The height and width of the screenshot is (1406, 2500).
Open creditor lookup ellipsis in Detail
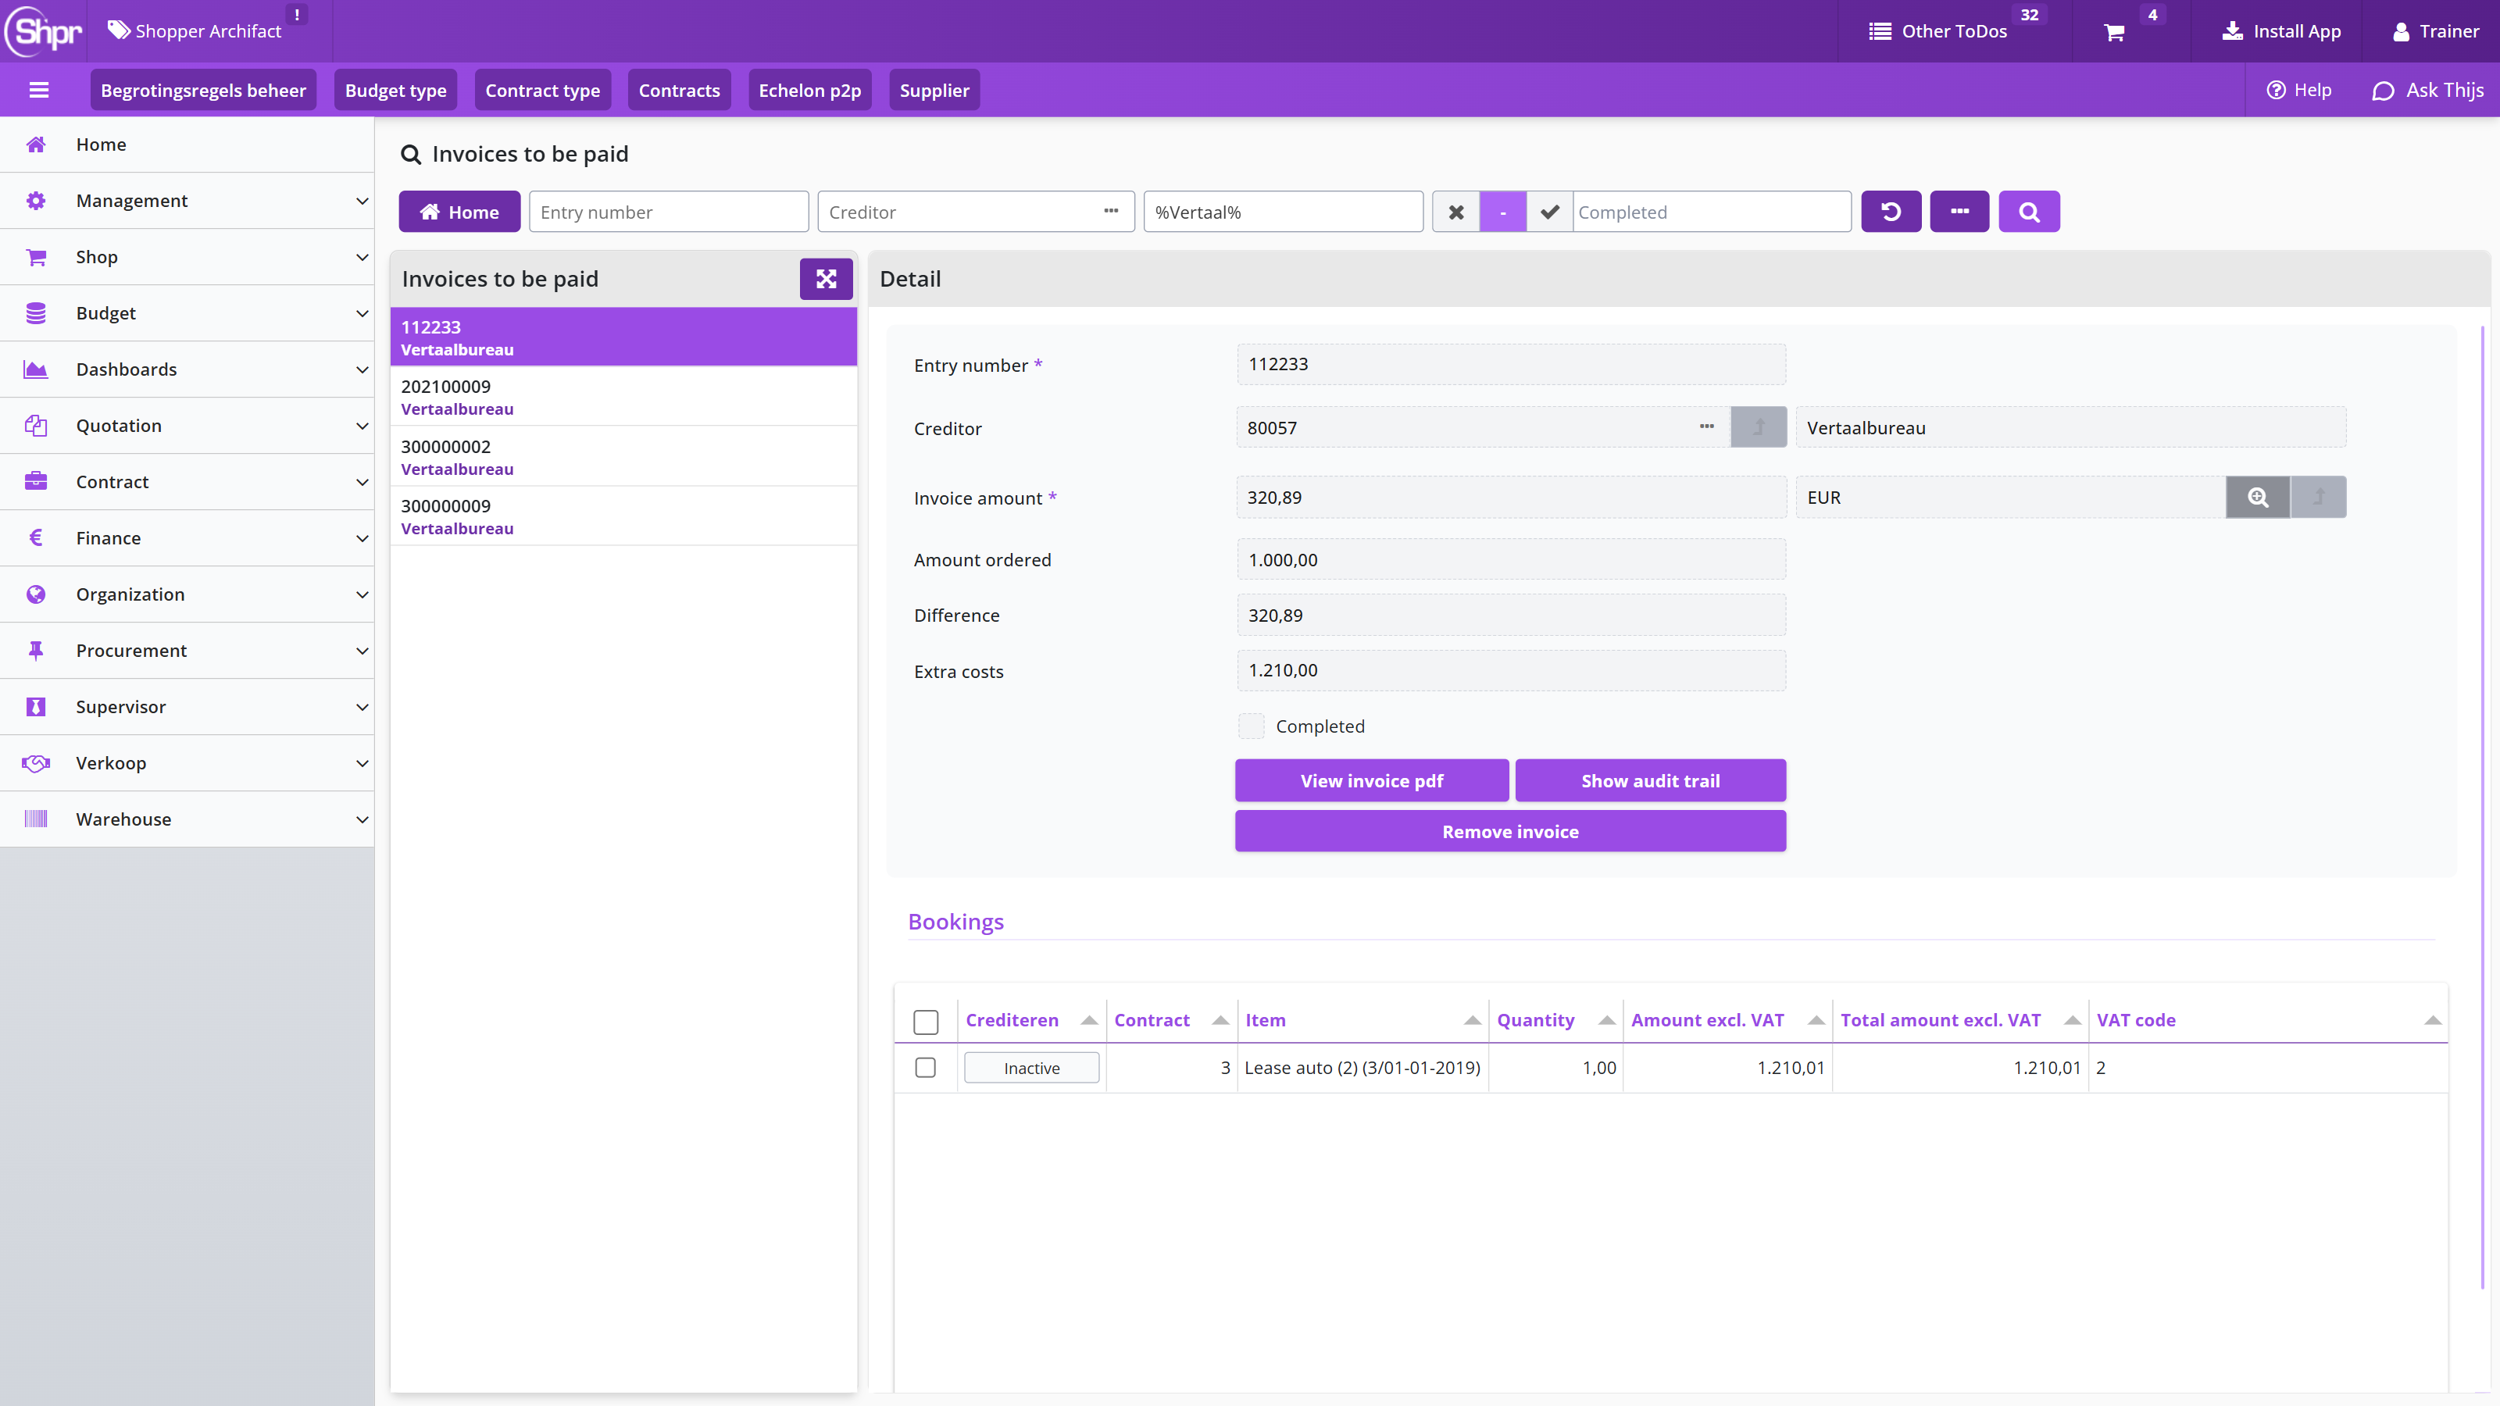pyautogui.click(x=1706, y=427)
